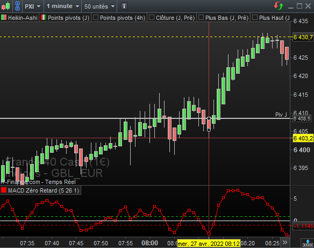
Task: Click the Points pivots (J) color swatch
Action: point(44,17)
